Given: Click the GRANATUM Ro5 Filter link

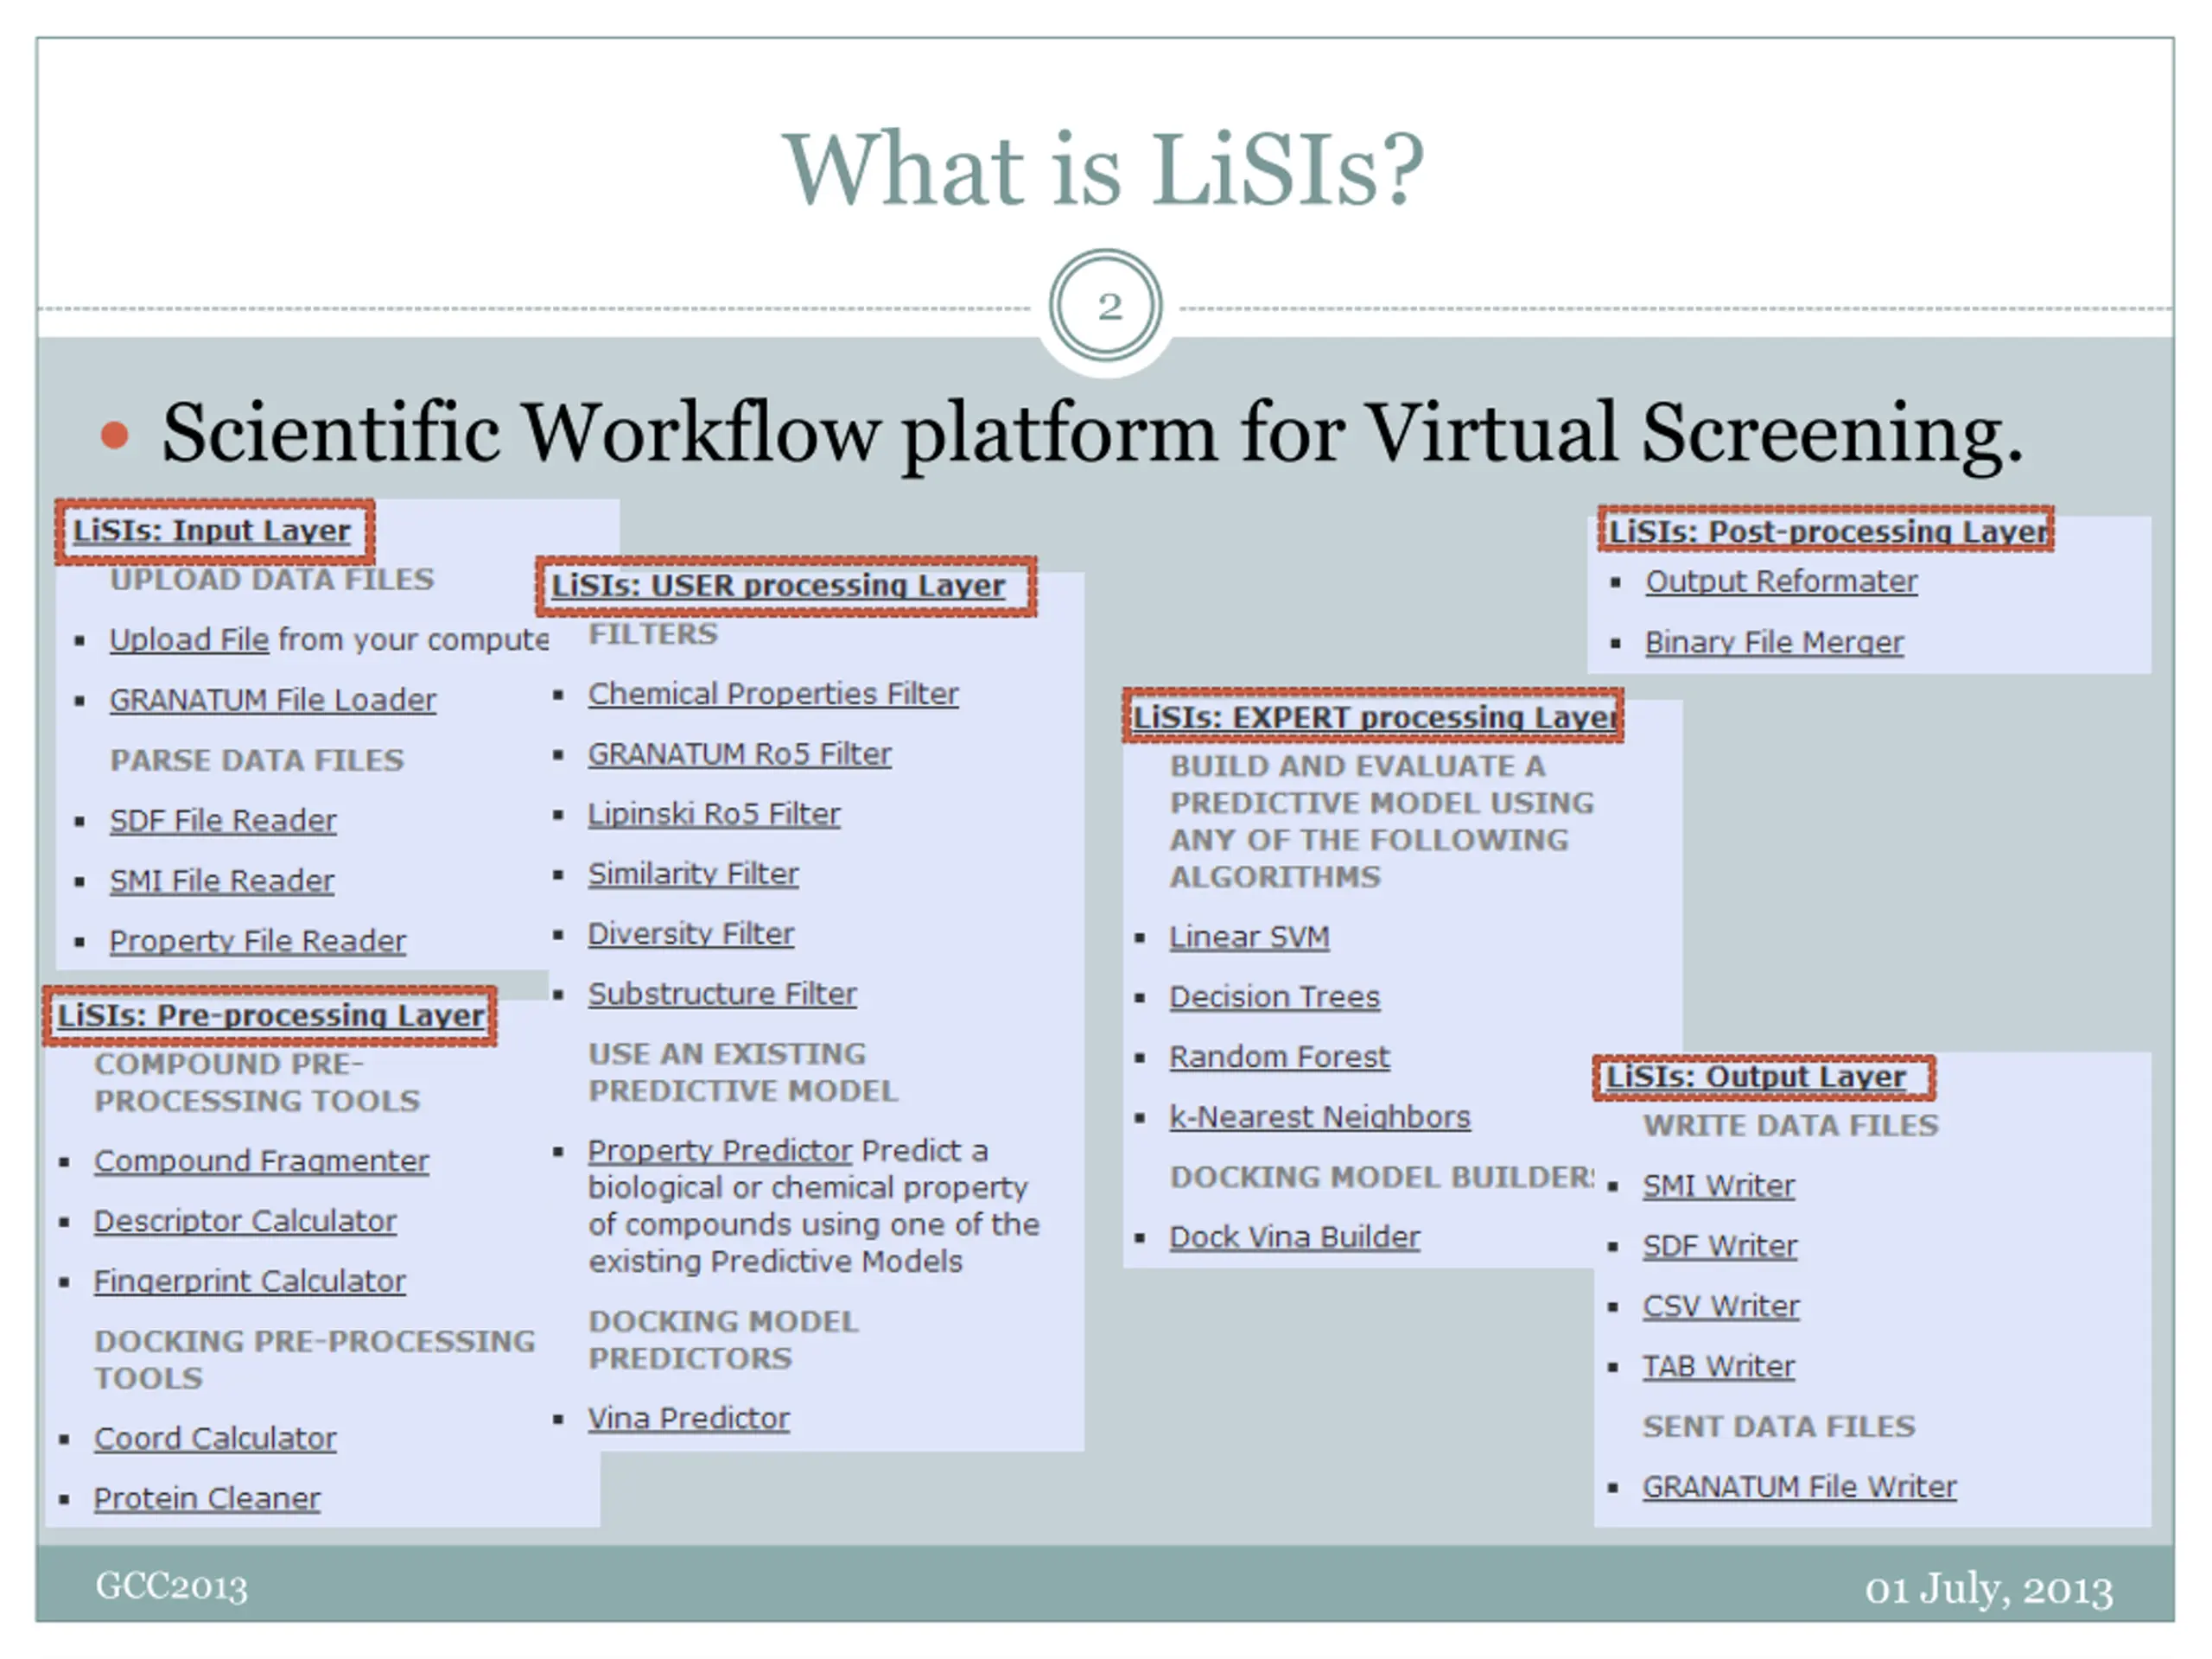Looking at the screenshot, I should 740,754.
